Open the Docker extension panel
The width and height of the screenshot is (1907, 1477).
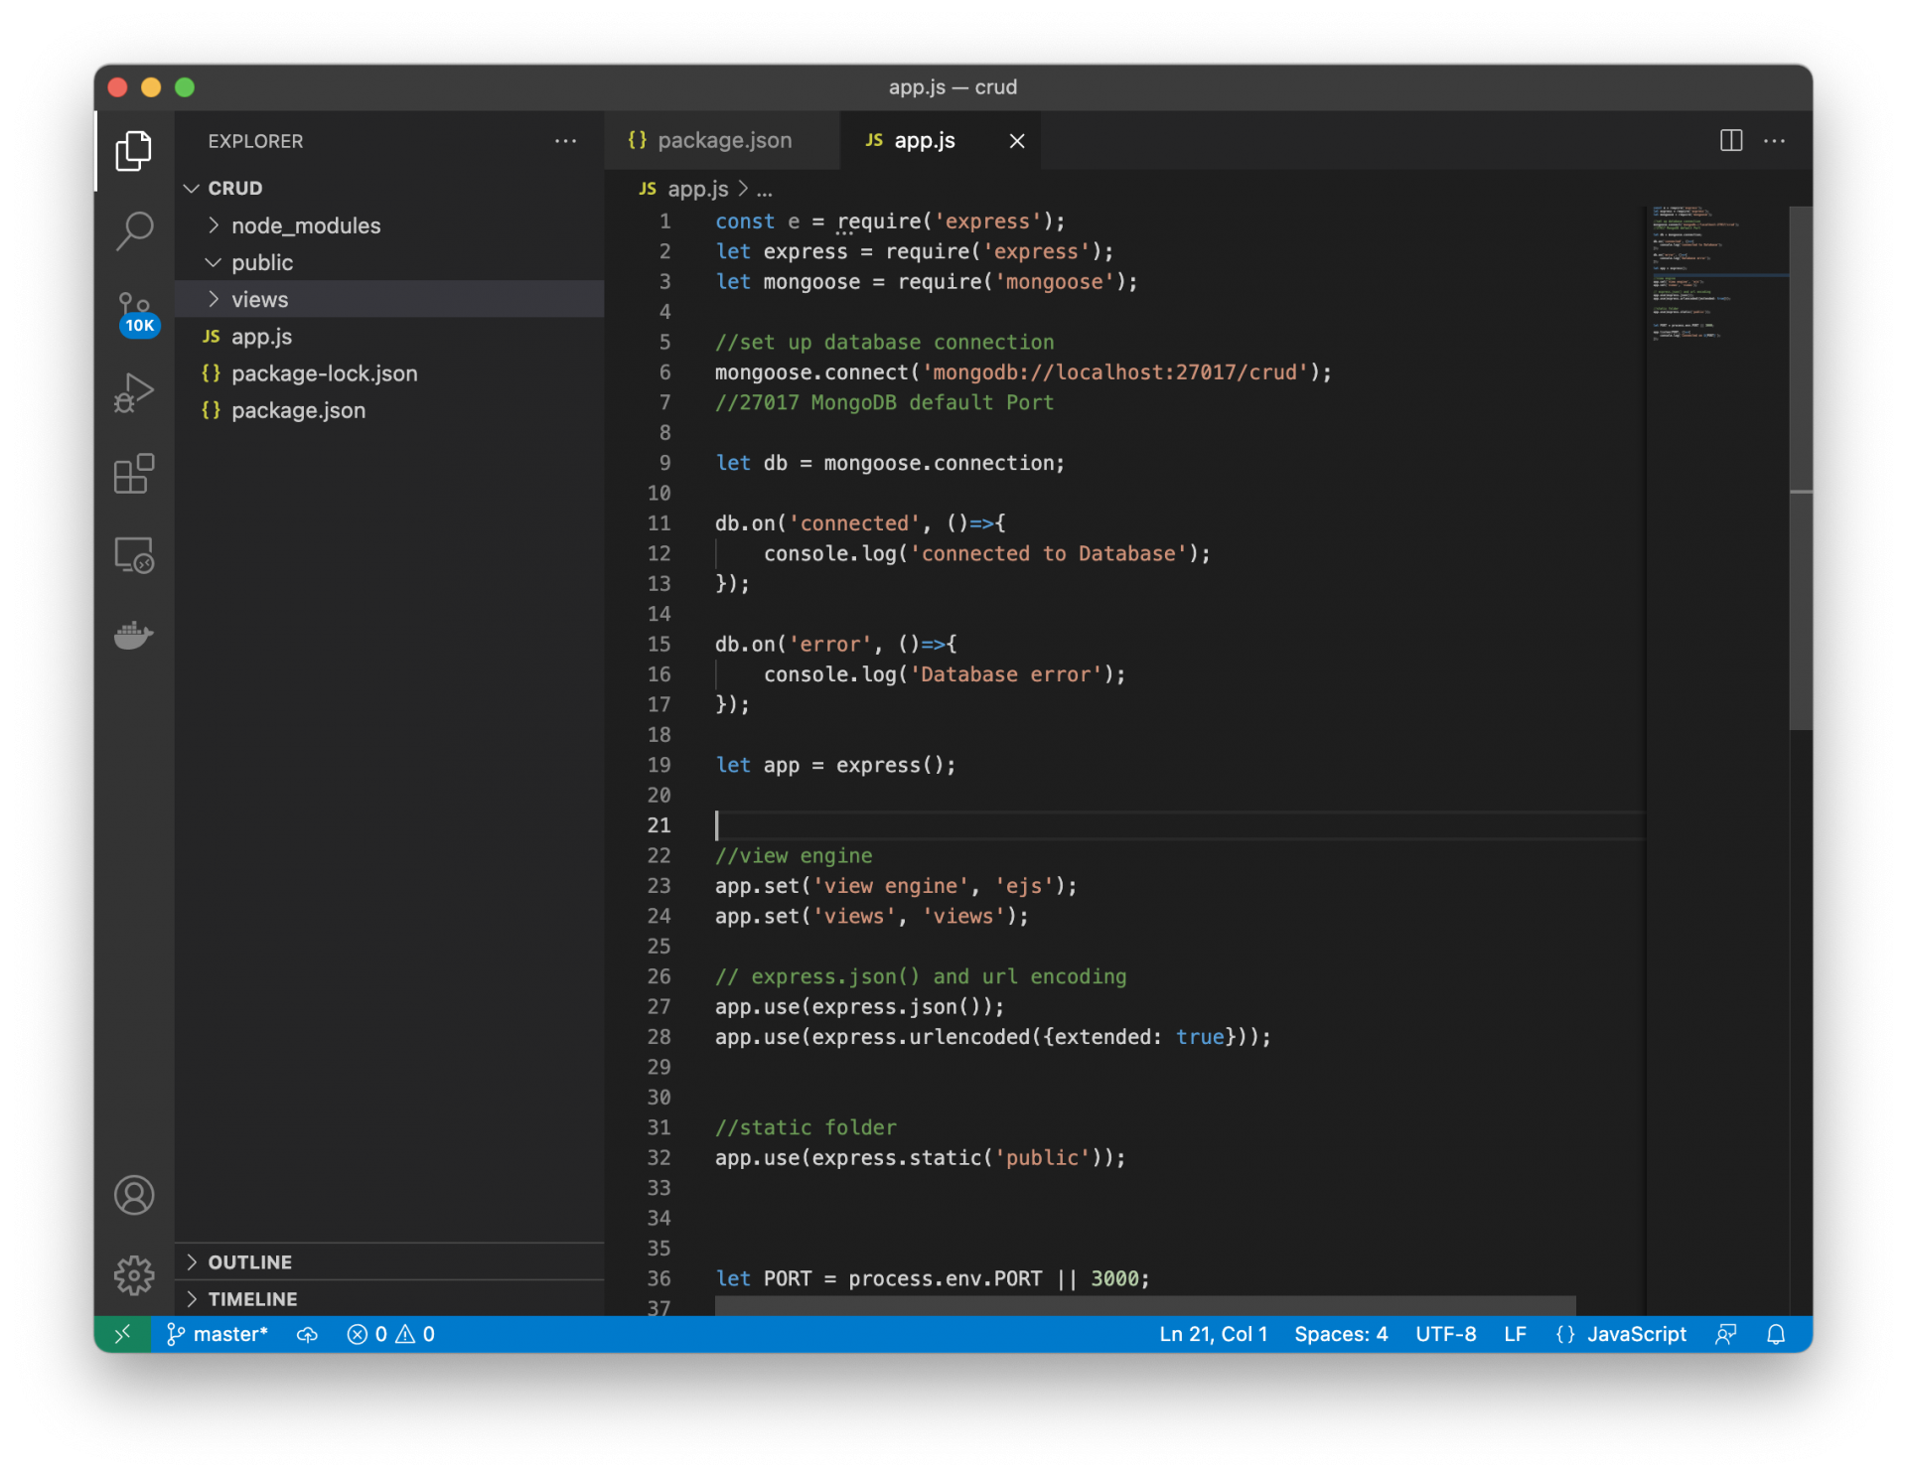coord(134,636)
